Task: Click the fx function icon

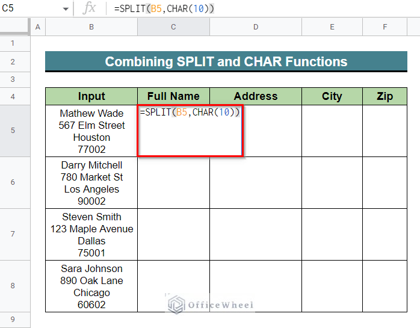Action: tap(89, 8)
